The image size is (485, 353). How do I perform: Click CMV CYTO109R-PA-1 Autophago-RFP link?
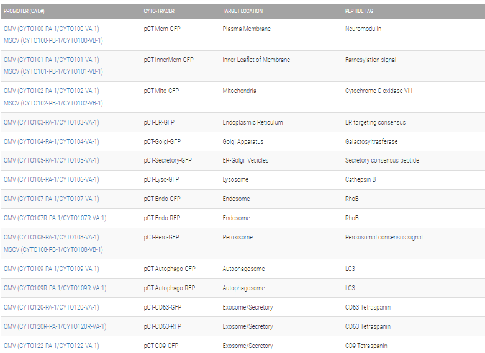click(x=55, y=288)
